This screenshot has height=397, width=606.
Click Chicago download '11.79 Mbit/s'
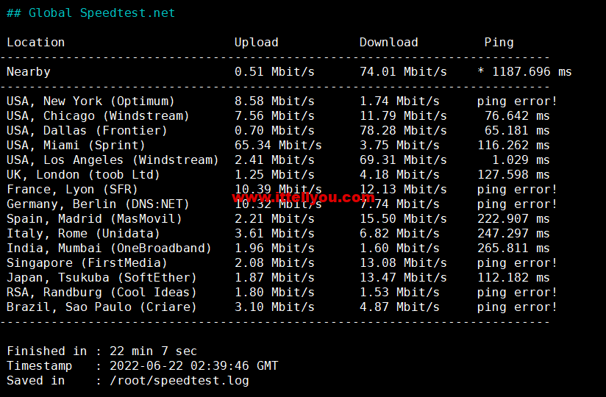point(403,116)
